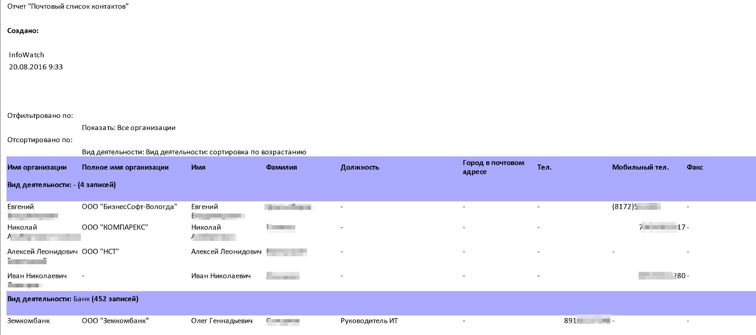The height and width of the screenshot is (335, 756).
Task: Click cell ООО "КОМПАРЕКС"
Action: (x=115, y=227)
